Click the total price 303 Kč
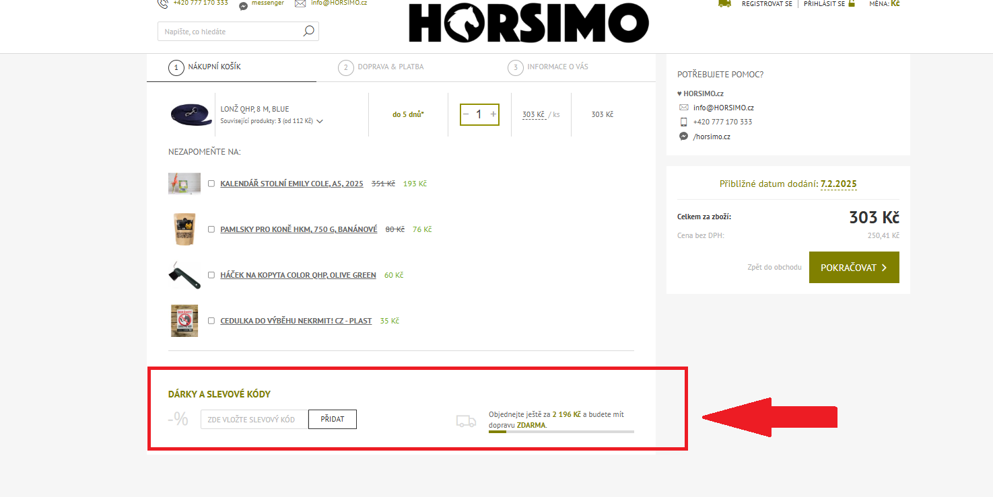993x497 pixels. pos(874,217)
